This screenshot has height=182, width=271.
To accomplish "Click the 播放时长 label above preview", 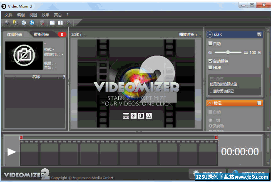I will tap(188, 35).
